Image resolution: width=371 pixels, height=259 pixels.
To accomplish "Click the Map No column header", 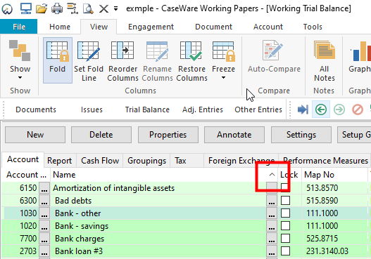I will [x=334, y=175].
